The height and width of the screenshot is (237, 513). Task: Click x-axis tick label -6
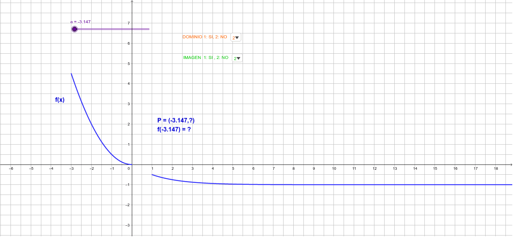(11, 169)
